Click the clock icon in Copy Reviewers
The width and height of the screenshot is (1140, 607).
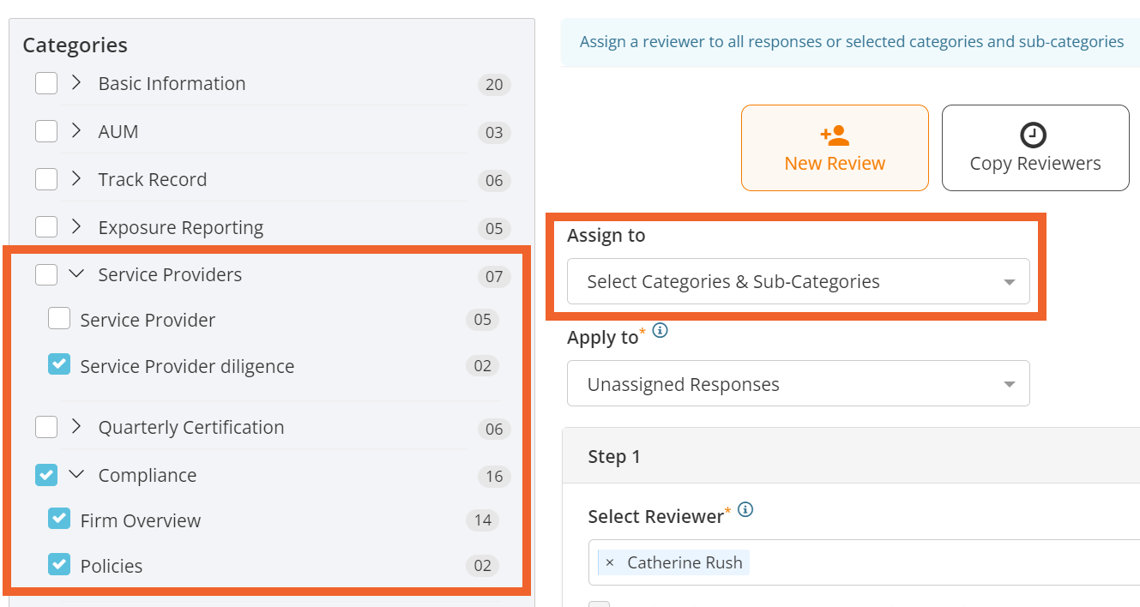tap(1034, 135)
